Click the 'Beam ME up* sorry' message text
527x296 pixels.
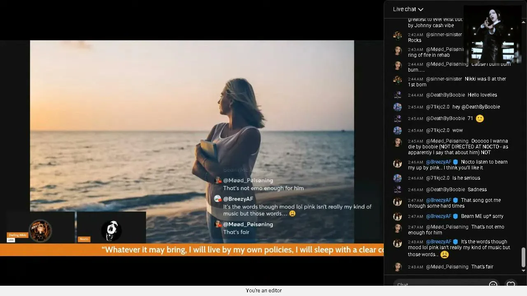point(482,216)
